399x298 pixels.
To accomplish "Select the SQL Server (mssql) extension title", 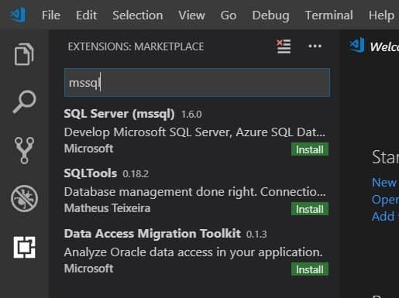I will tap(119, 114).
